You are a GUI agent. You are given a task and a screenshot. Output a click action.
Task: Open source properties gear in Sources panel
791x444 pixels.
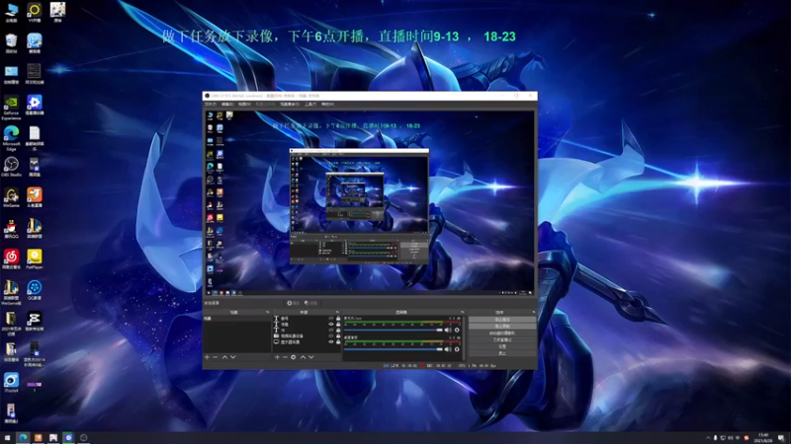[293, 357]
